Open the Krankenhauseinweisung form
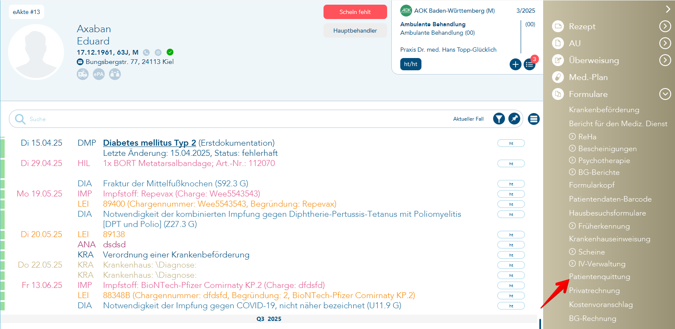675x329 pixels. pyautogui.click(x=610, y=239)
